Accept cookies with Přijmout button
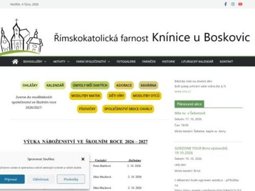The image size is (255, 191). 11,179
